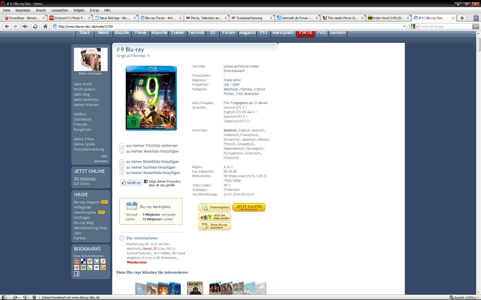Image resolution: width=481 pixels, height=300 pixels.
Task: Open the Widgets menu
Action: [x=79, y=10]
